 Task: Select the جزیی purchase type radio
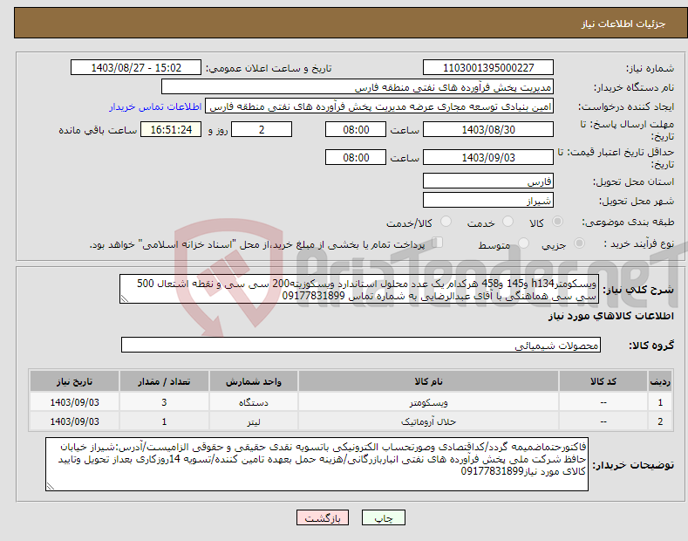click(579, 243)
